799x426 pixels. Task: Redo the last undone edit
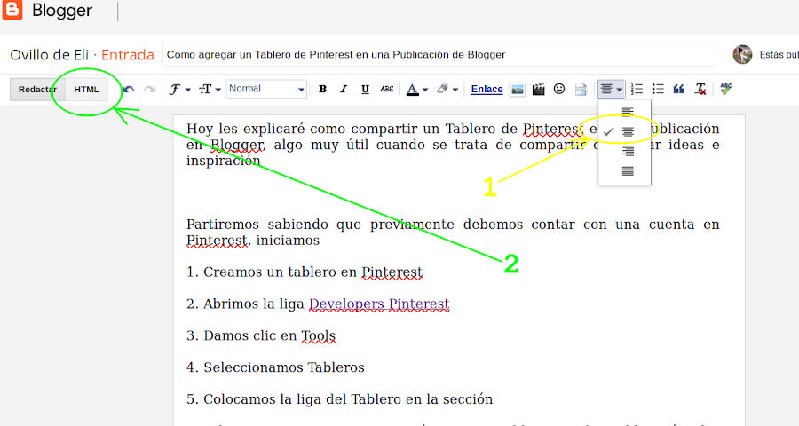(149, 90)
